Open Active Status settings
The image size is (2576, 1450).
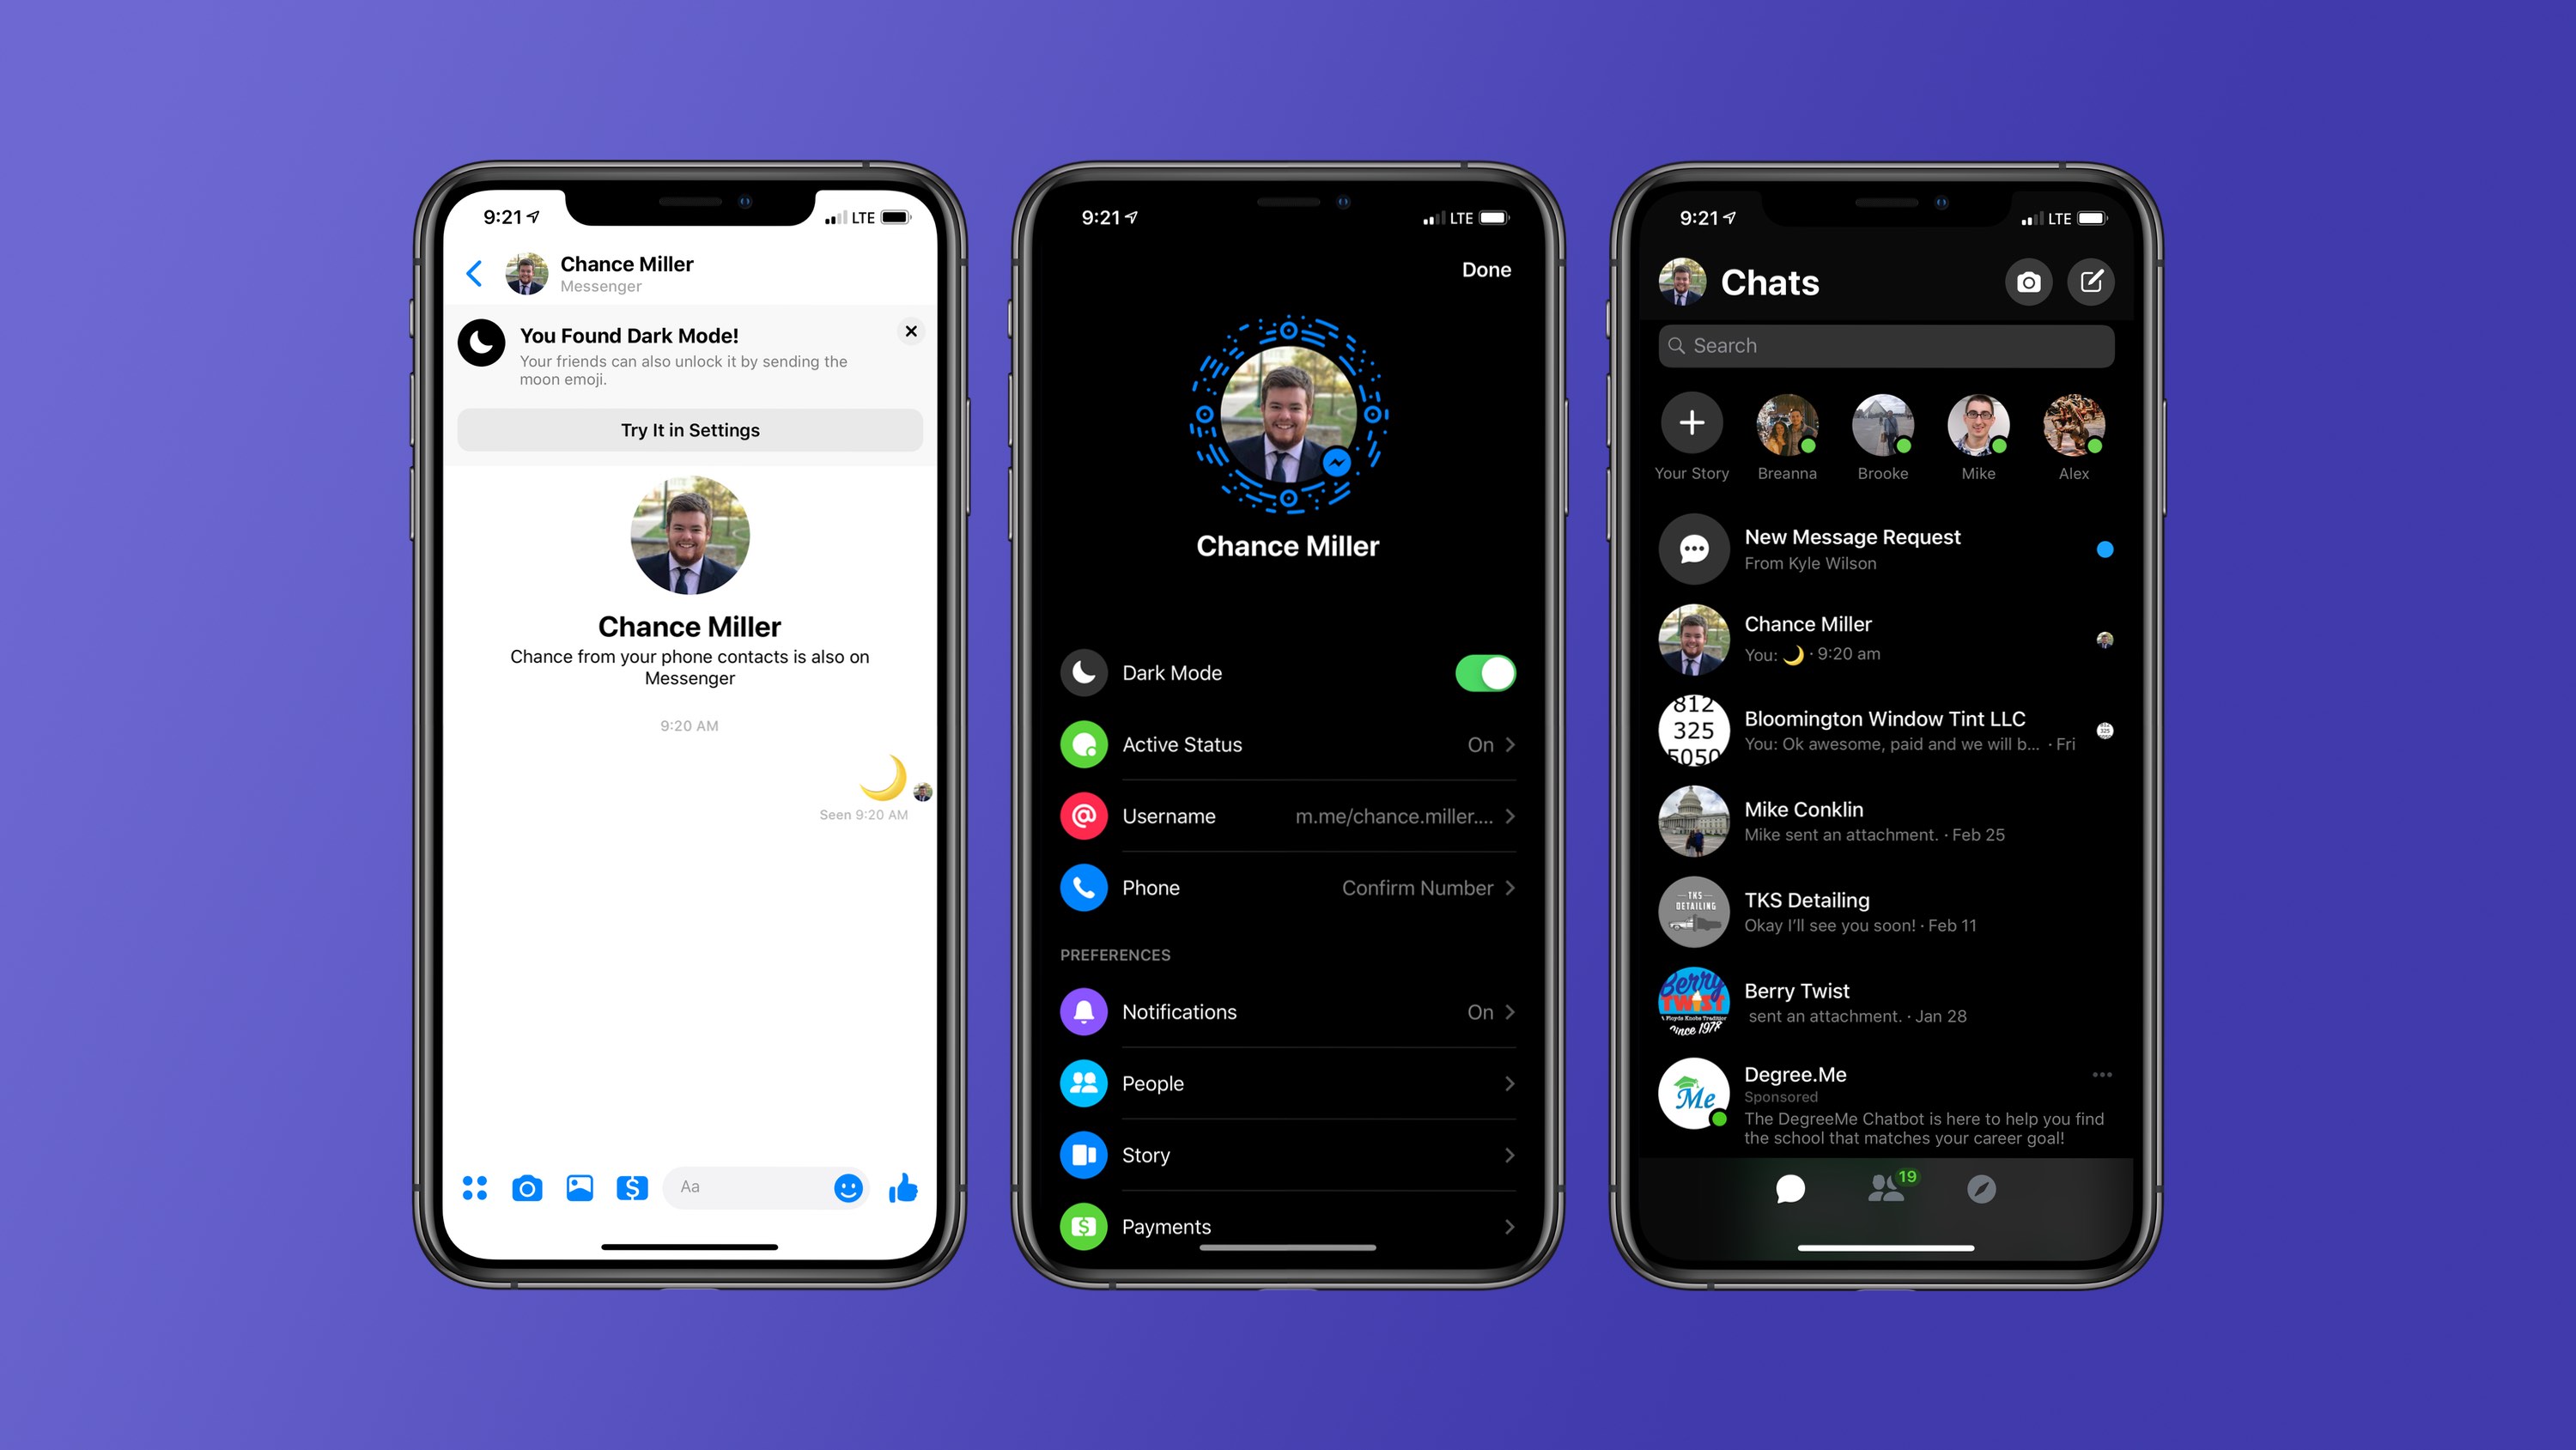tap(1286, 744)
